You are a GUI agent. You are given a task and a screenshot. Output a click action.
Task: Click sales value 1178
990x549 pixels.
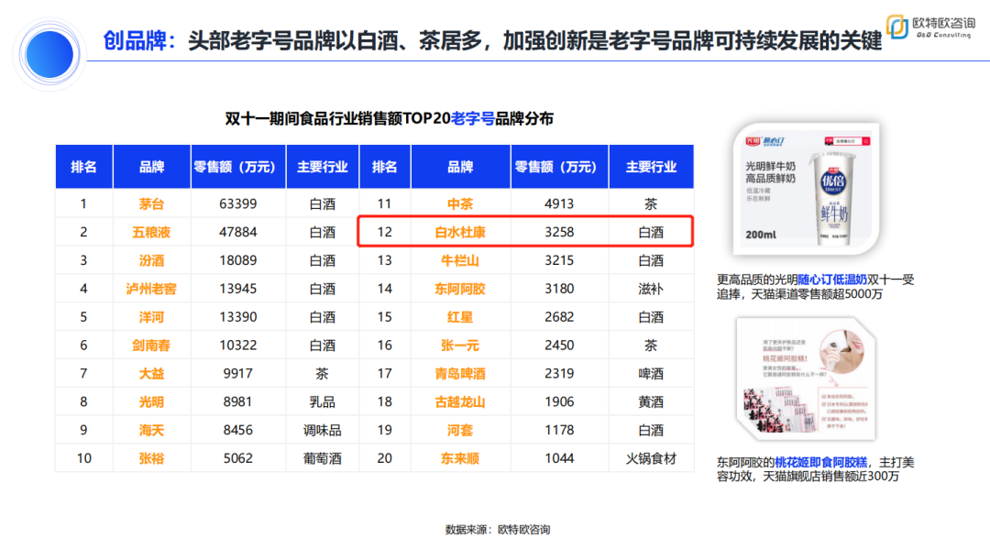pyautogui.click(x=559, y=431)
